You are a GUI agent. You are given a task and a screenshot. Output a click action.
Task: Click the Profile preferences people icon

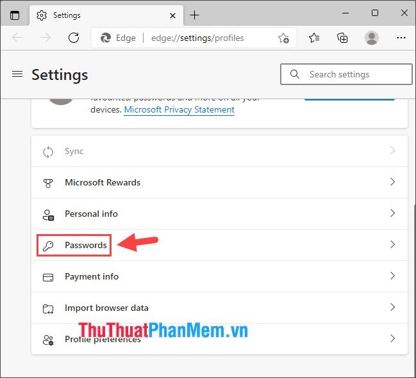click(48, 340)
